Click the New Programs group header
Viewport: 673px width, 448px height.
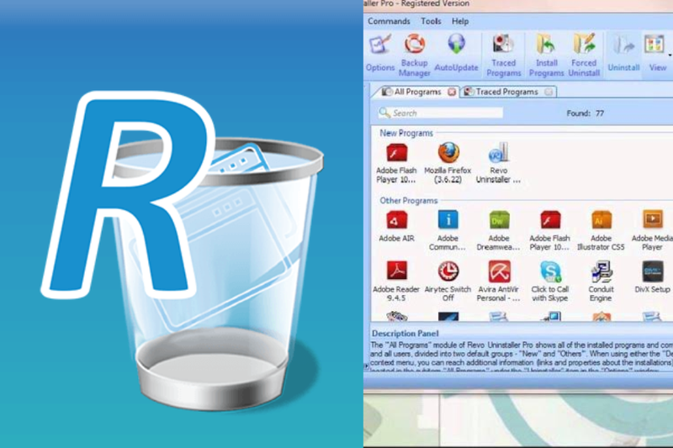tap(406, 134)
